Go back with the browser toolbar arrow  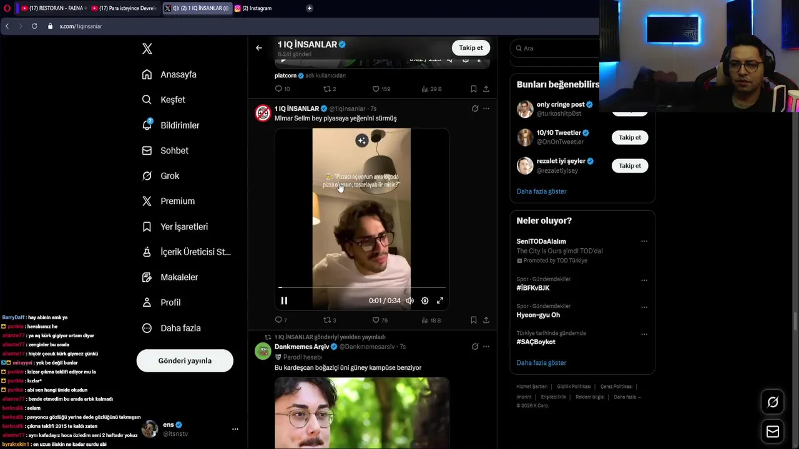7,26
